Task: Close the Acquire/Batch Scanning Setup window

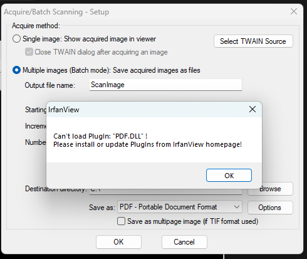Action: [294, 11]
